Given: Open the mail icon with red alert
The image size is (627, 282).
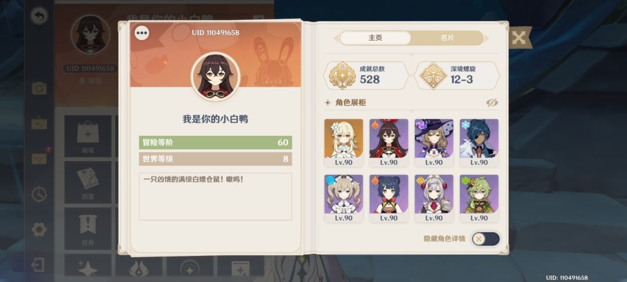Looking at the screenshot, I should click(39, 158).
